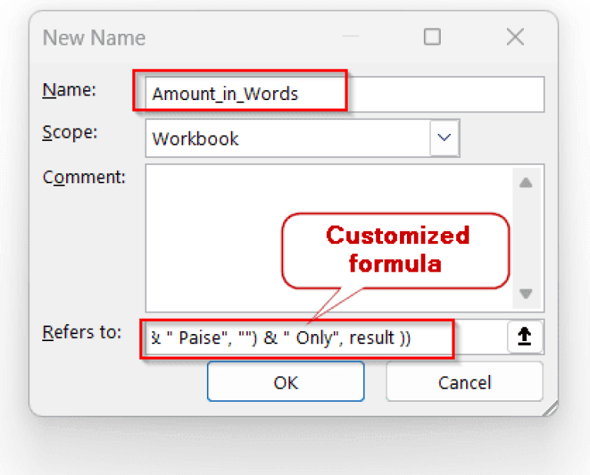Click the Scope: label

point(69,132)
